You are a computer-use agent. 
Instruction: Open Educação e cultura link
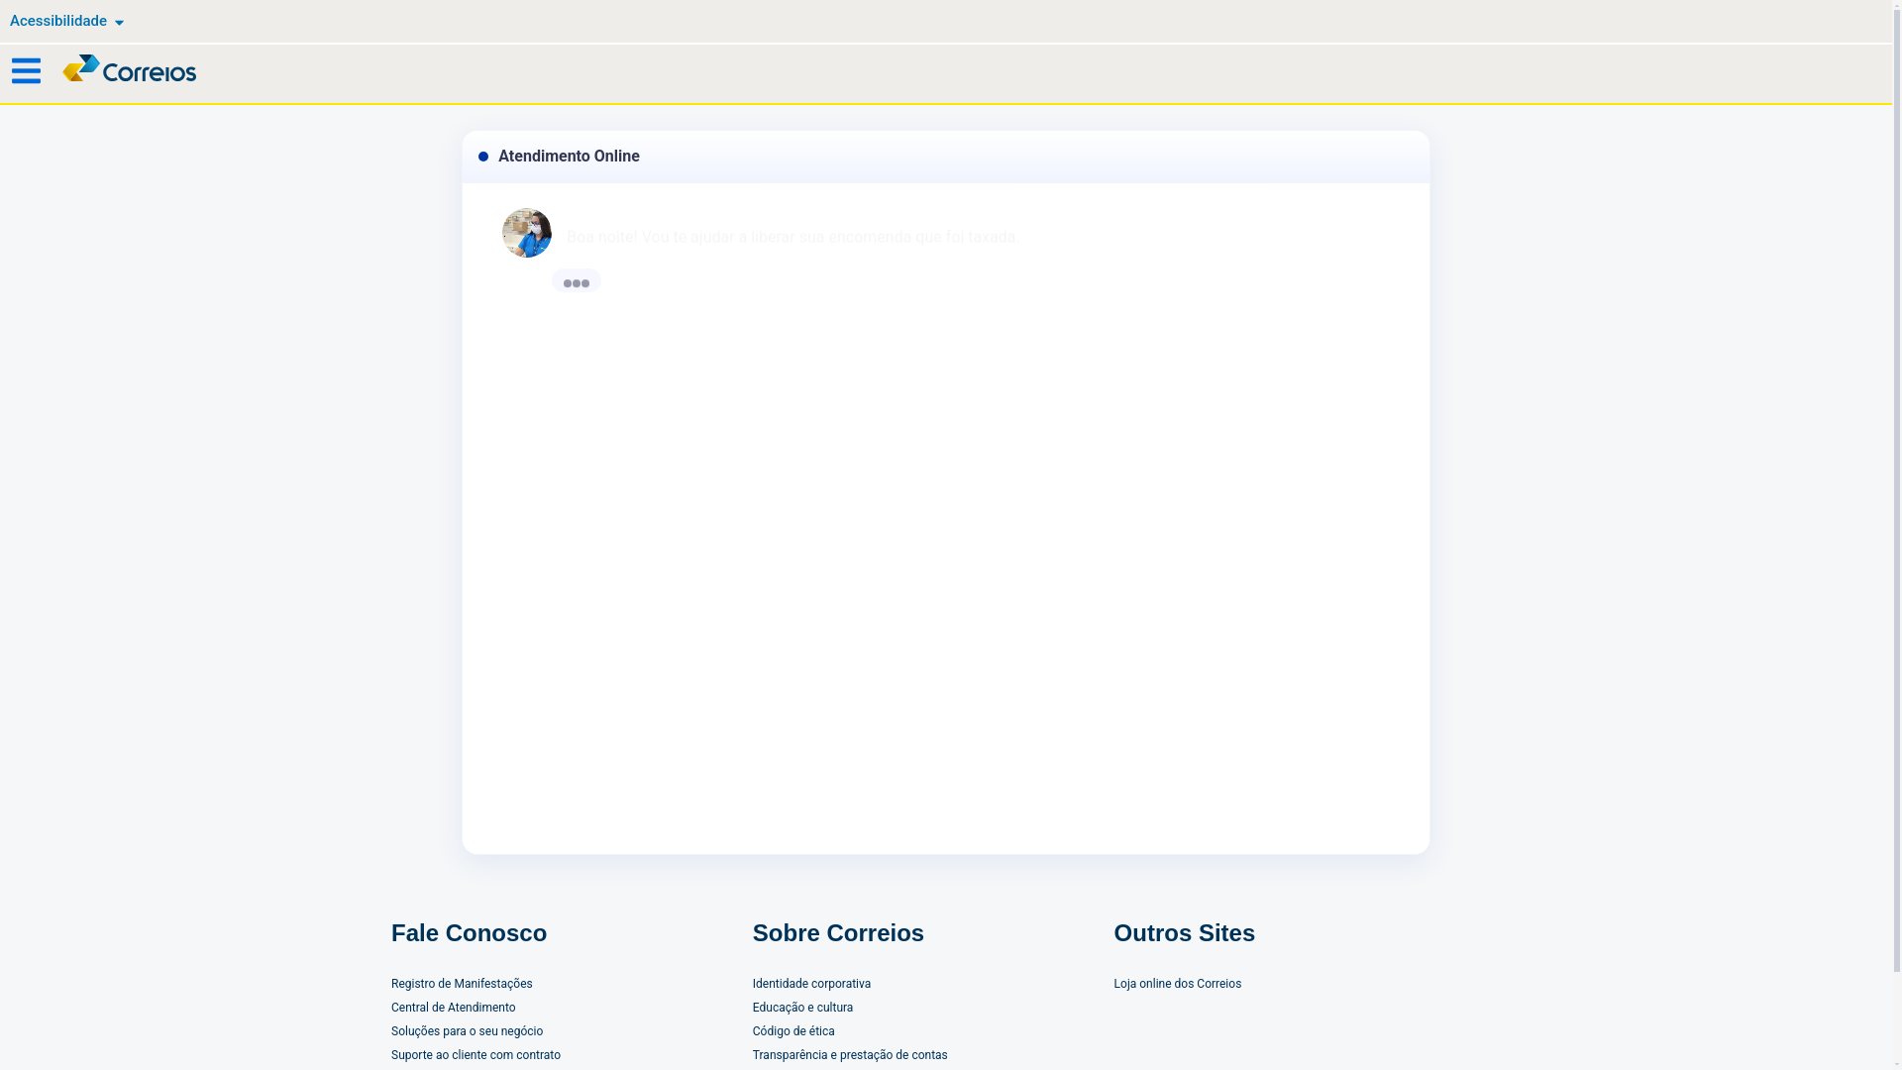(802, 1008)
